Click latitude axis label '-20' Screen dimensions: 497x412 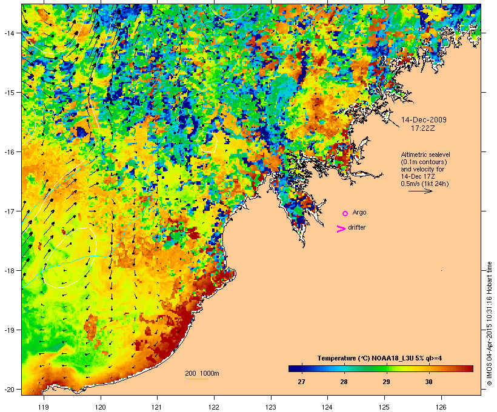click(8, 389)
